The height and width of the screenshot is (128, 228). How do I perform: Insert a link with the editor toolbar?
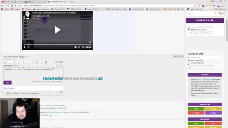click(24, 62)
